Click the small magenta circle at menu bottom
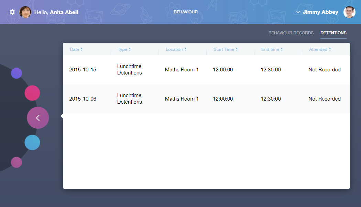The image size is (361, 207). point(17,162)
